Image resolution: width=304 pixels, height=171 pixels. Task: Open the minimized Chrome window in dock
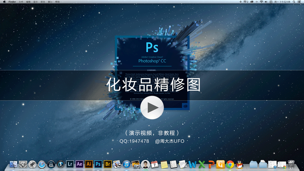click(282, 165)
